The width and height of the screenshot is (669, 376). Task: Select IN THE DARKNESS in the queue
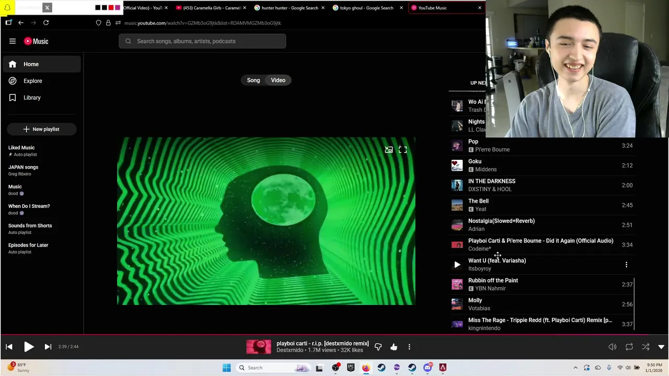pos(542,185)
